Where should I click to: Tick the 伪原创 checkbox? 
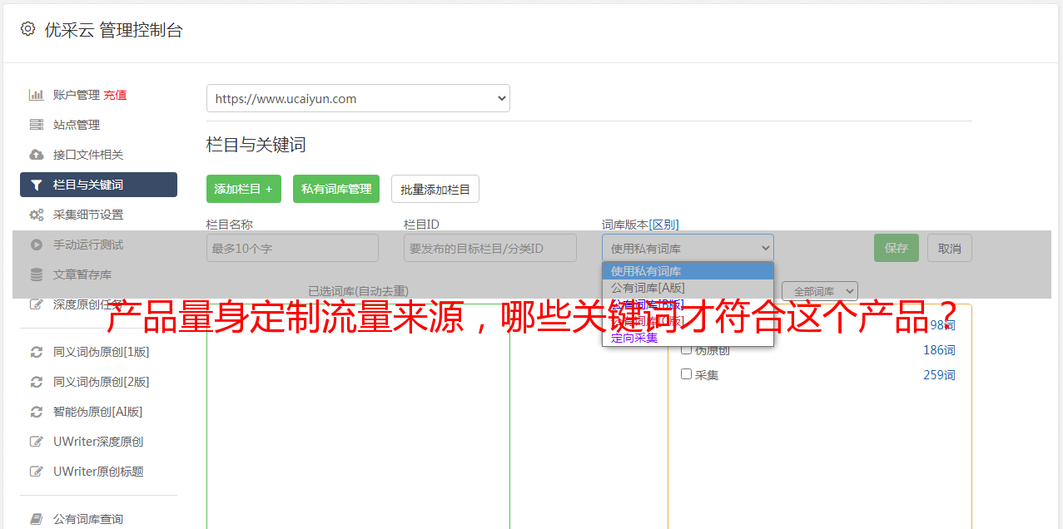click(687, 349)
